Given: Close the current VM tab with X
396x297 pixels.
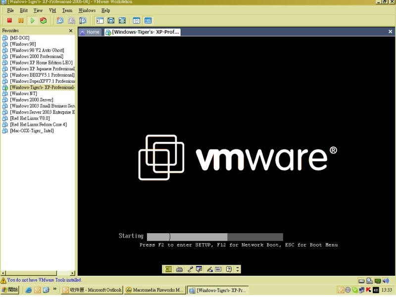Looking at the screenshot, I should coord(390,32).
